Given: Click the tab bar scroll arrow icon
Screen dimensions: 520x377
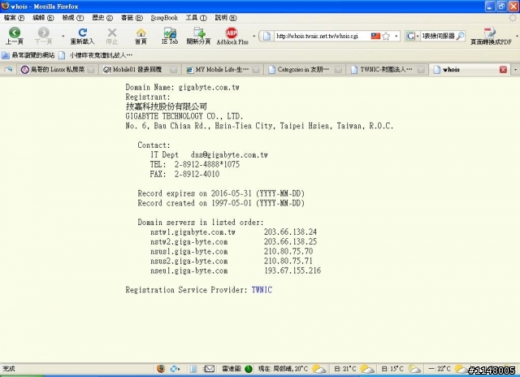Looking at the screenshot, I should [8, 70].
